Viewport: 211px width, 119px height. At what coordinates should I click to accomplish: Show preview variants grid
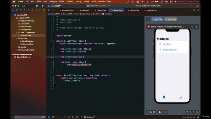[154, 112]
